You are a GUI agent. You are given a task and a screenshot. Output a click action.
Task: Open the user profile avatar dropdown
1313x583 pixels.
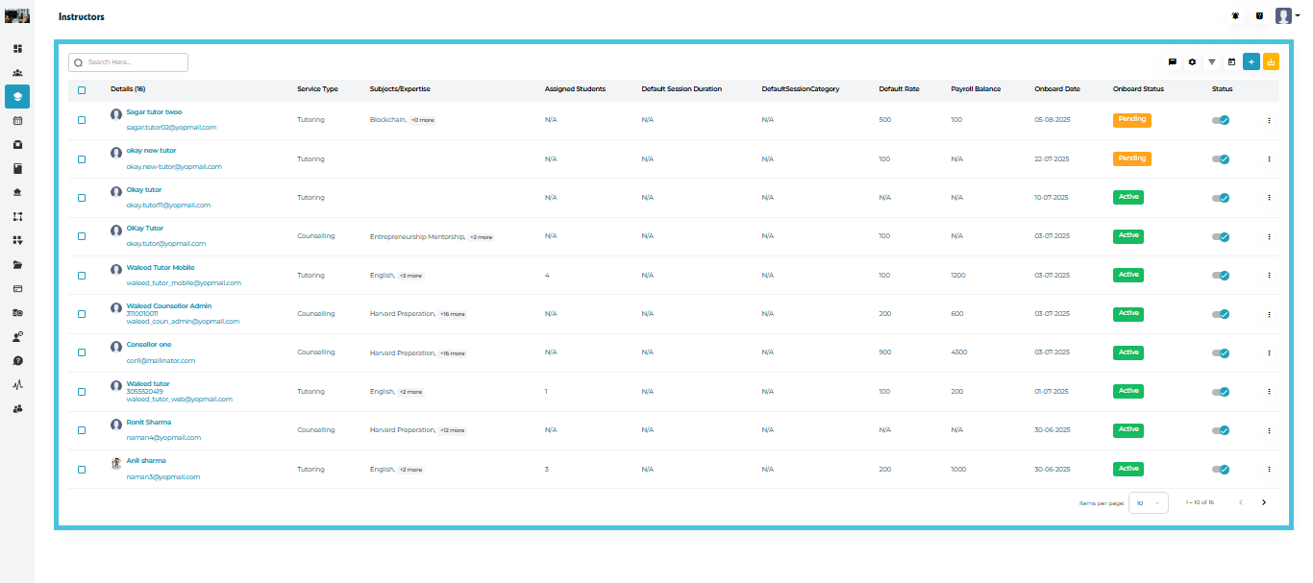pyautogui.click(x=1286, y=16)
